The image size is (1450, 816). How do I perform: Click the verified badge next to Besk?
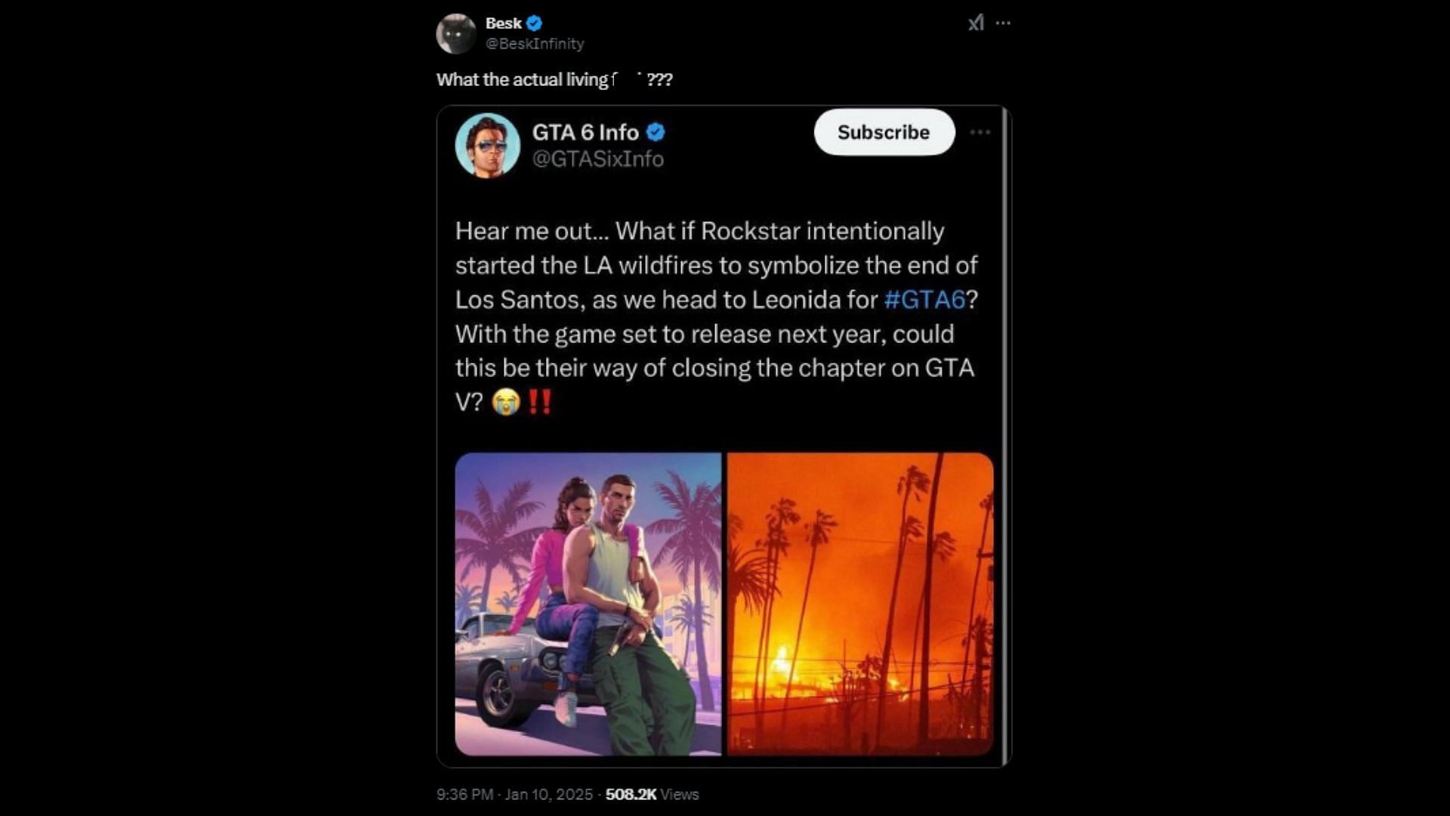[x=534, y=23]
